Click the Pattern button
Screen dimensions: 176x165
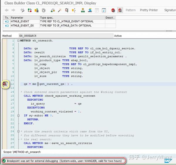[x=131, y=10]
